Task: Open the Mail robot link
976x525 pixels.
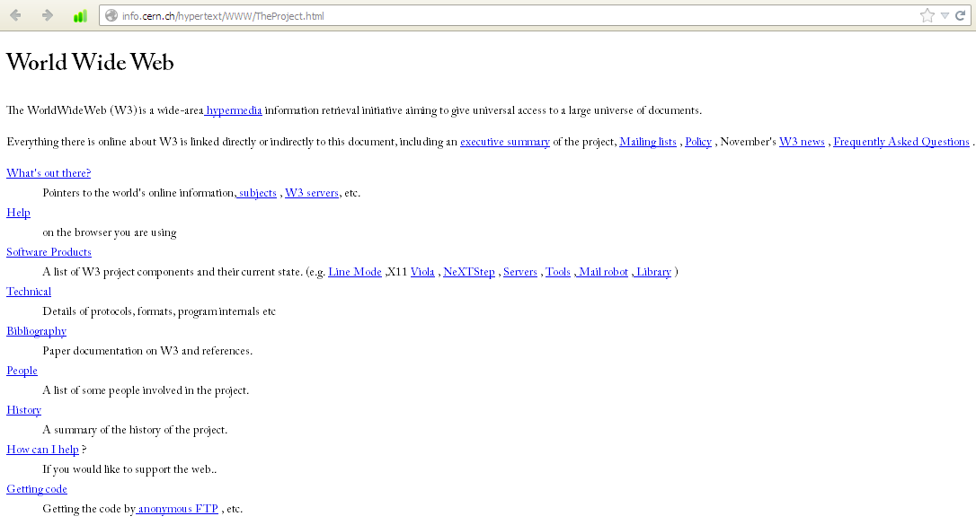Action: coord(601,272)
